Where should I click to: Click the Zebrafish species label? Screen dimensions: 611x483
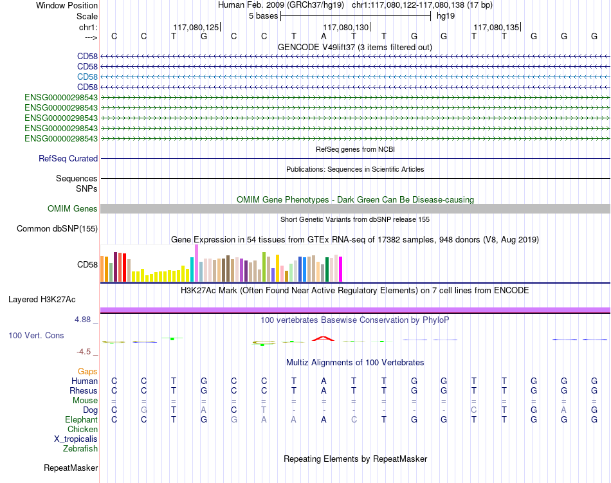80,449
